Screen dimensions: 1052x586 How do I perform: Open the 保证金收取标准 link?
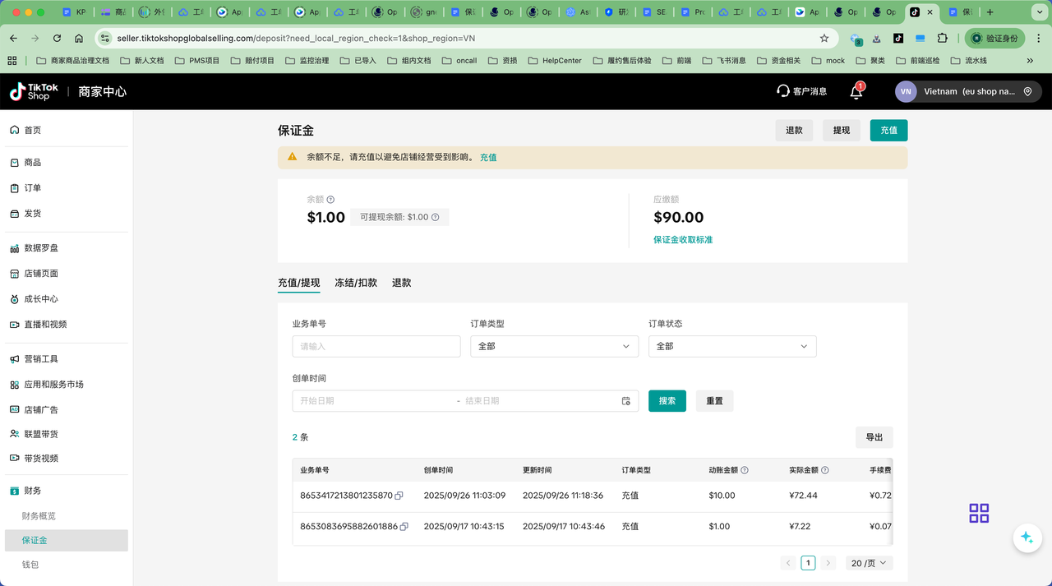click(x=683, y=240)
